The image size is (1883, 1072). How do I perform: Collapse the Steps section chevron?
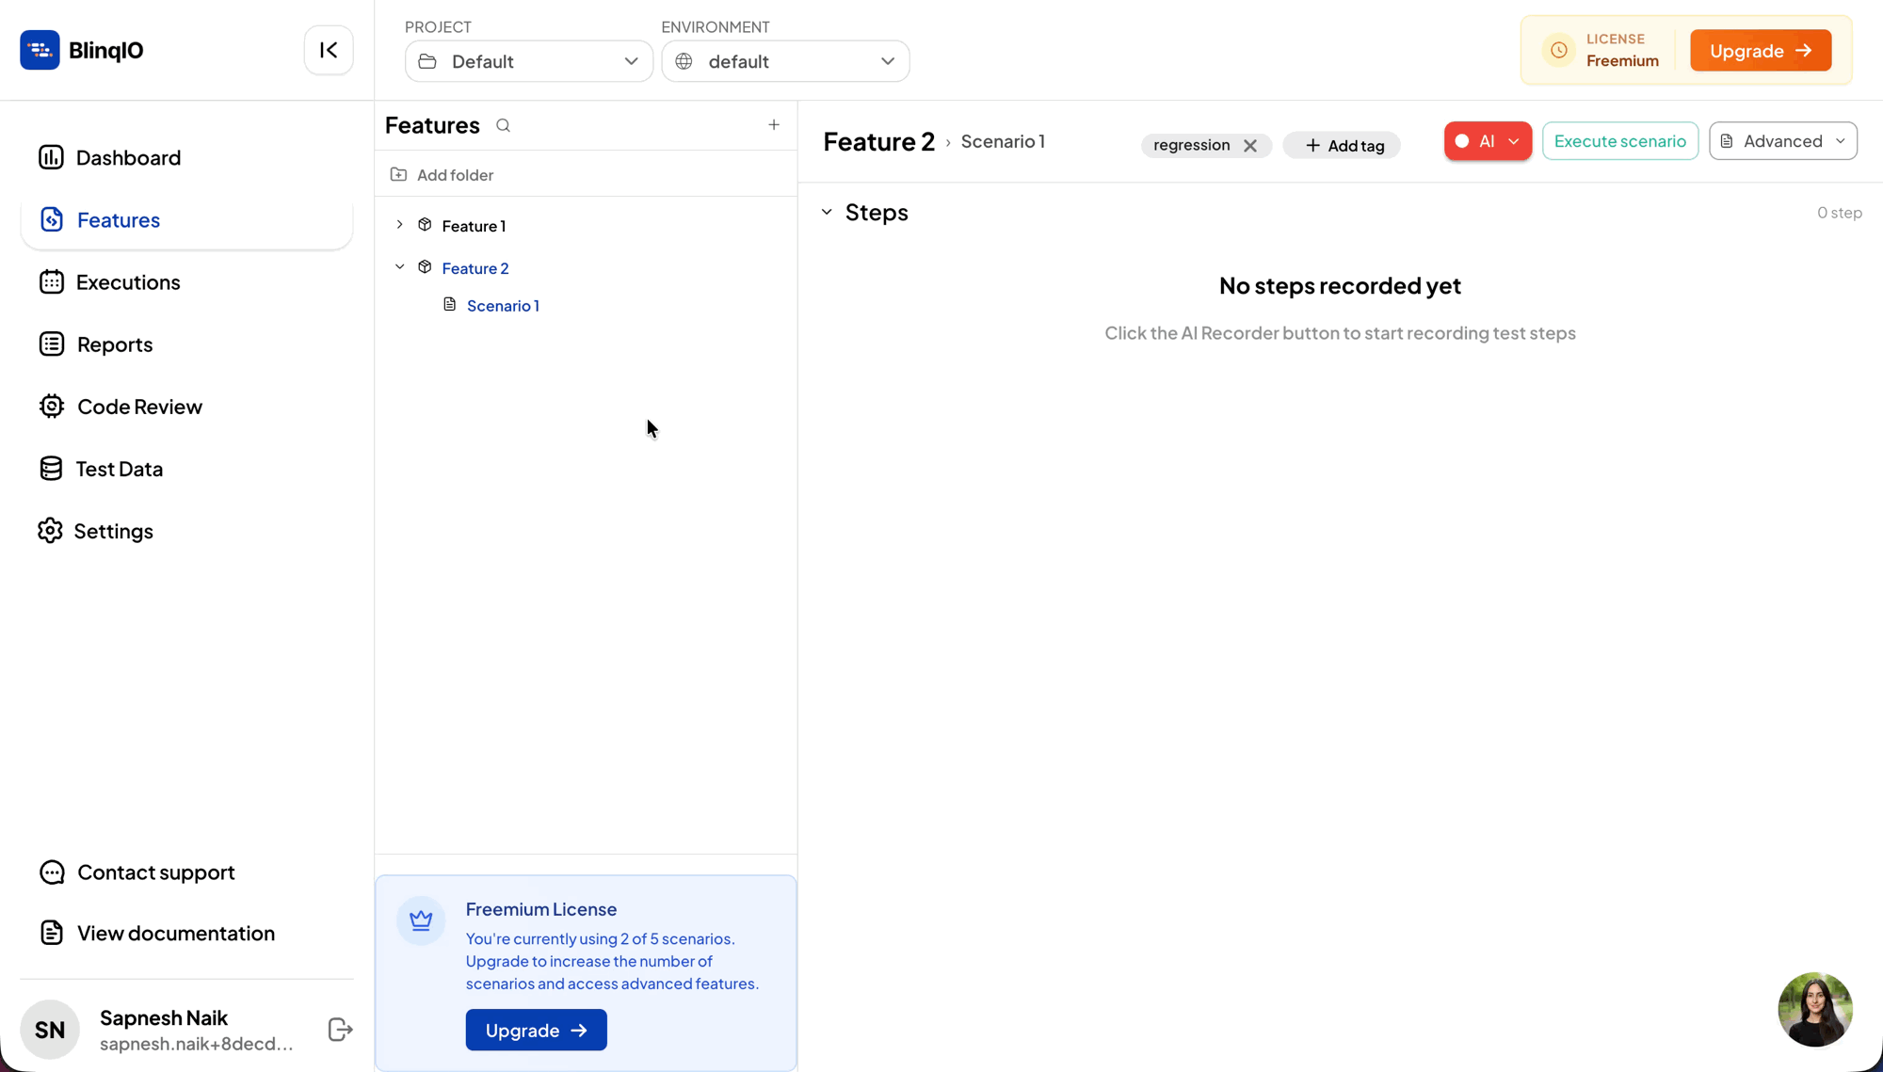pos(827,213)
